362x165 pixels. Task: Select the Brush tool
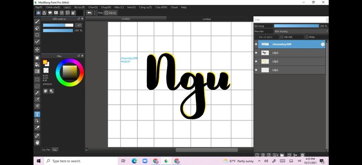coord(37,21)
